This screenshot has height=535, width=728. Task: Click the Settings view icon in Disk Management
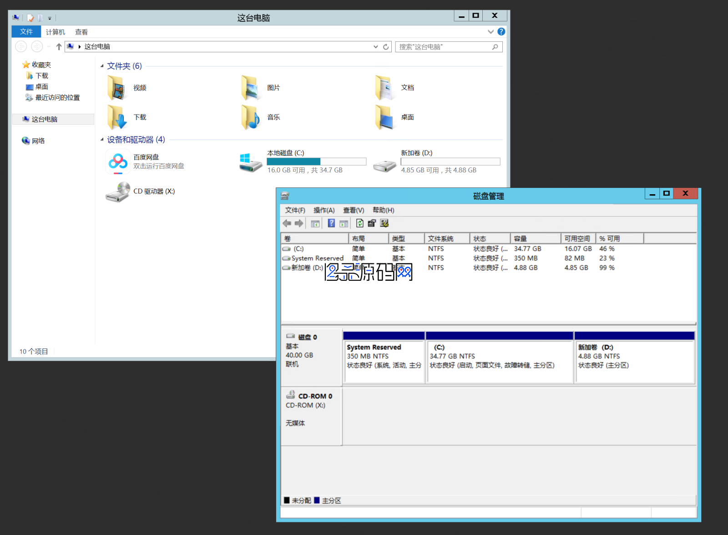tap(384, 223)
